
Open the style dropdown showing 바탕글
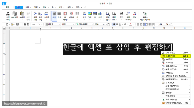point(53,24)
